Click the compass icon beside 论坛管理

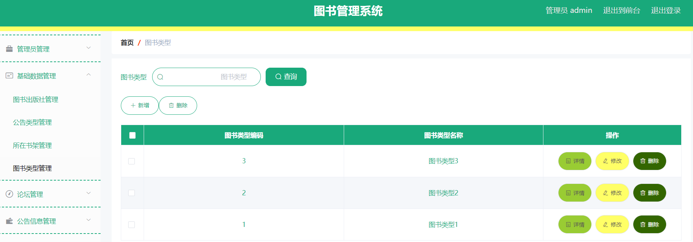pos(9,194)
